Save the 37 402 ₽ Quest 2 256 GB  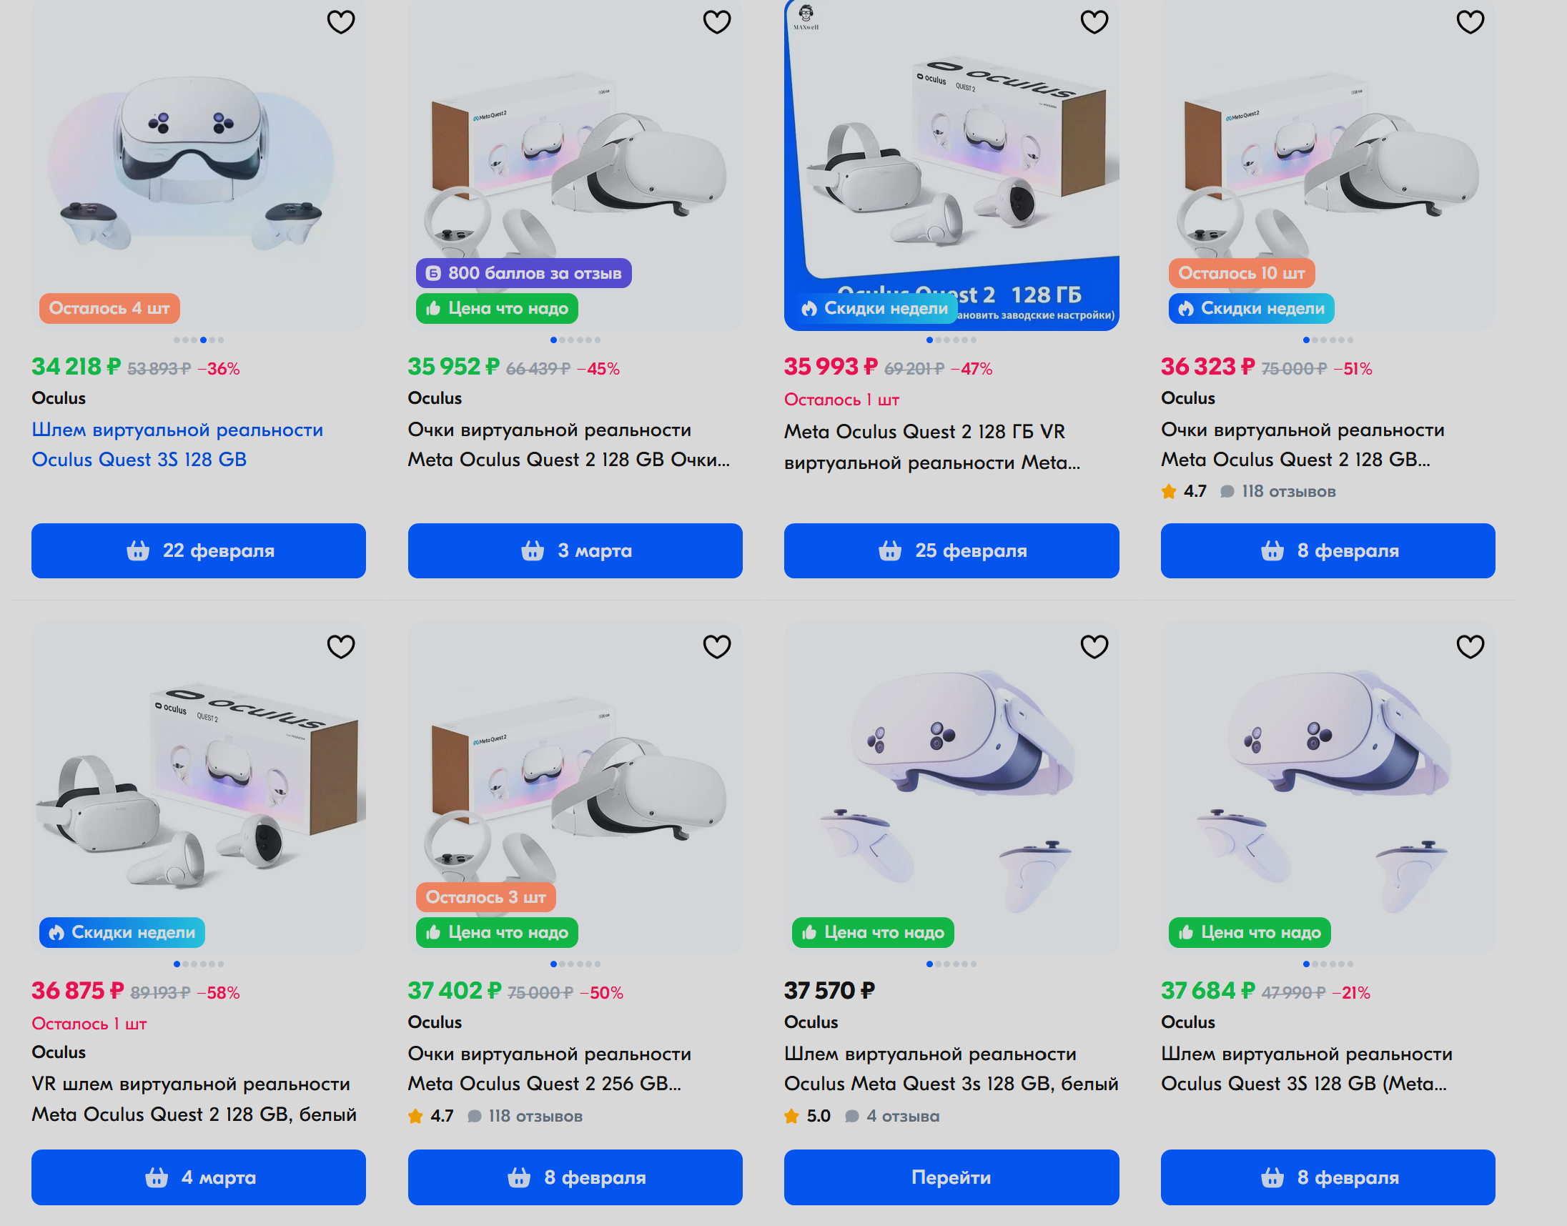(x=717, y=647)
